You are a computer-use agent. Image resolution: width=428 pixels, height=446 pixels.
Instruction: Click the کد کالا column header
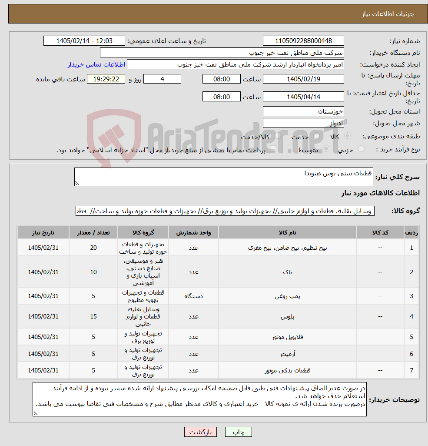point(380,233)
